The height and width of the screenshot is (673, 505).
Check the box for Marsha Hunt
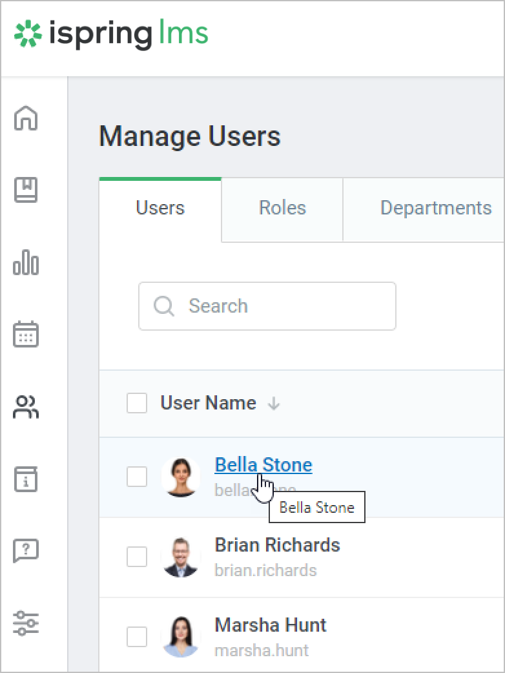point(137,636)
